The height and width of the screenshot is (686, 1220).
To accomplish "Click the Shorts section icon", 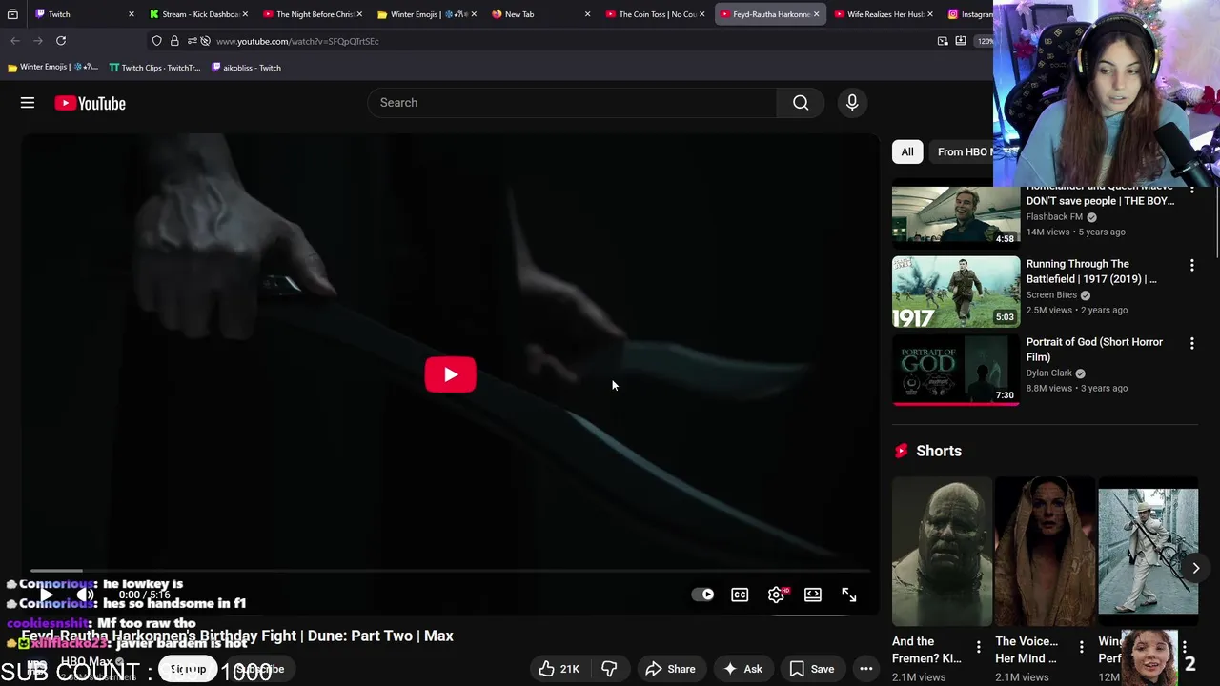I will (x=902, y=451).
